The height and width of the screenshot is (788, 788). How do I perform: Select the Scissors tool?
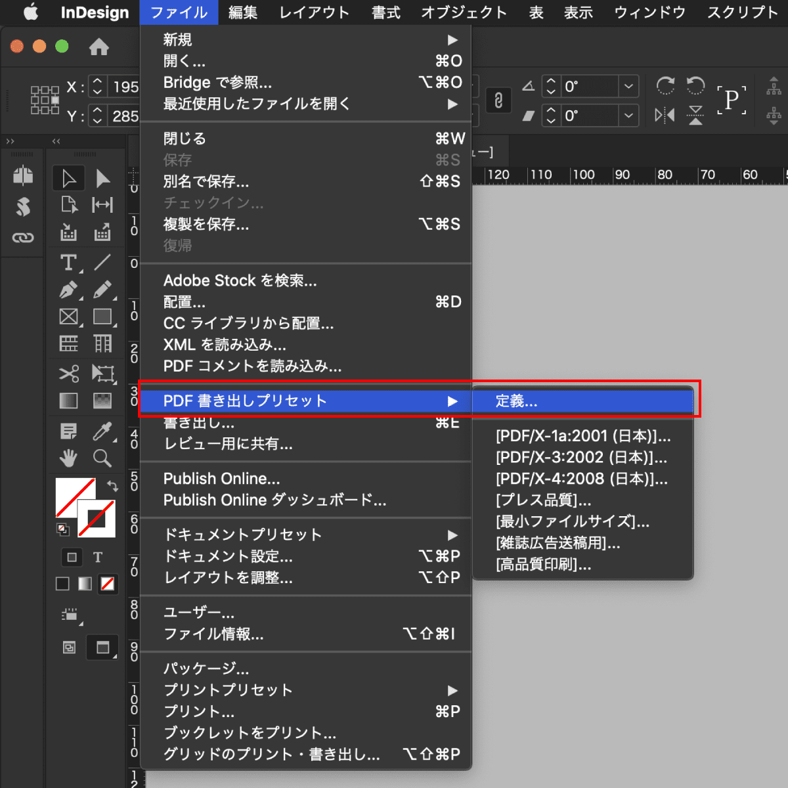69,373
